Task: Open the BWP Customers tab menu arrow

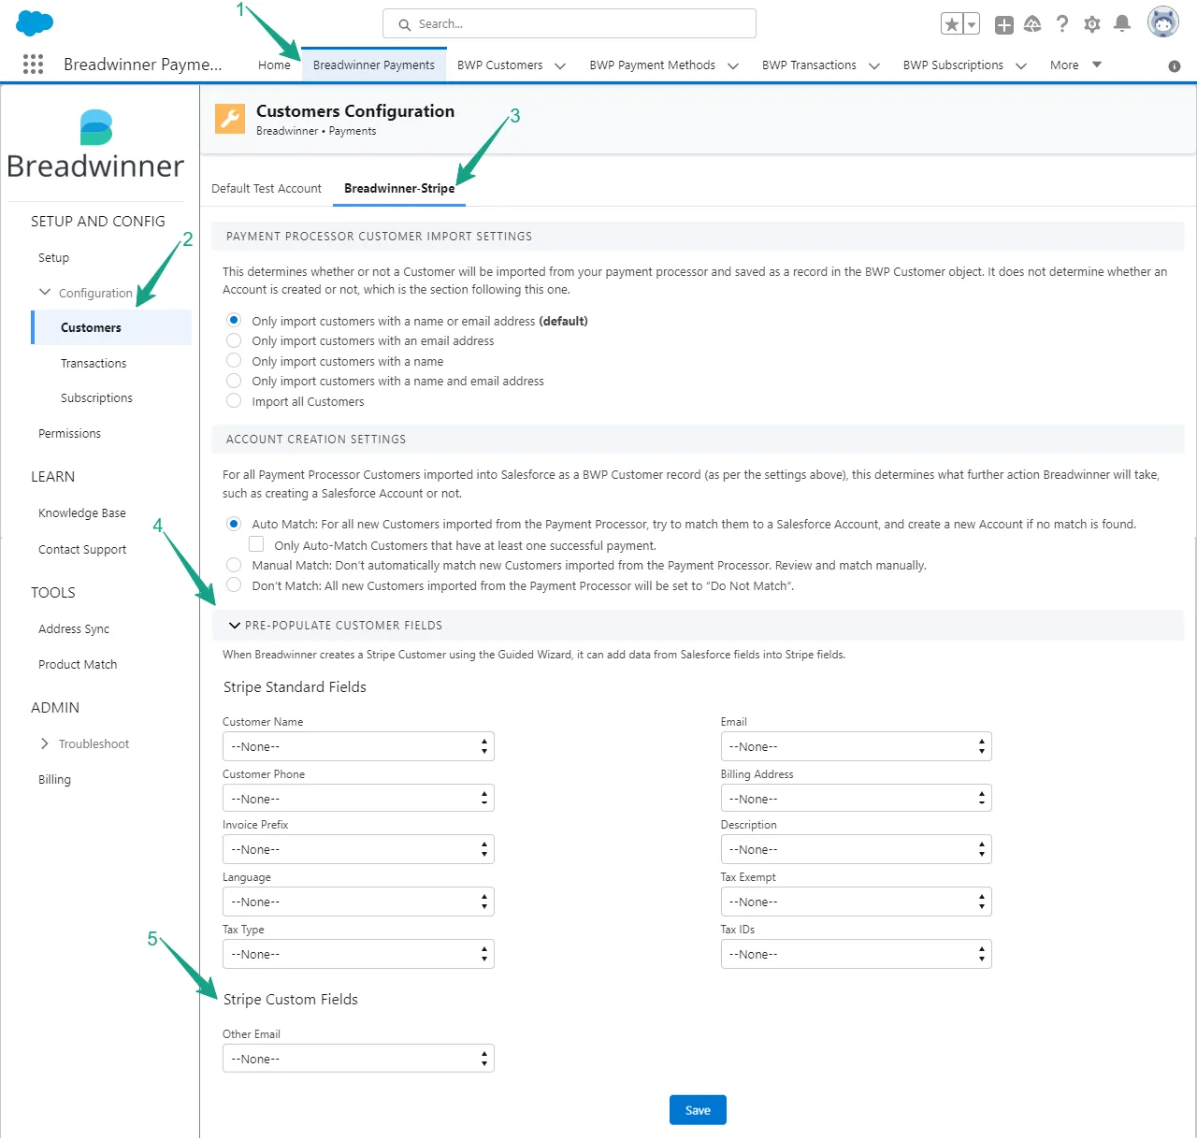Action: 560,66
